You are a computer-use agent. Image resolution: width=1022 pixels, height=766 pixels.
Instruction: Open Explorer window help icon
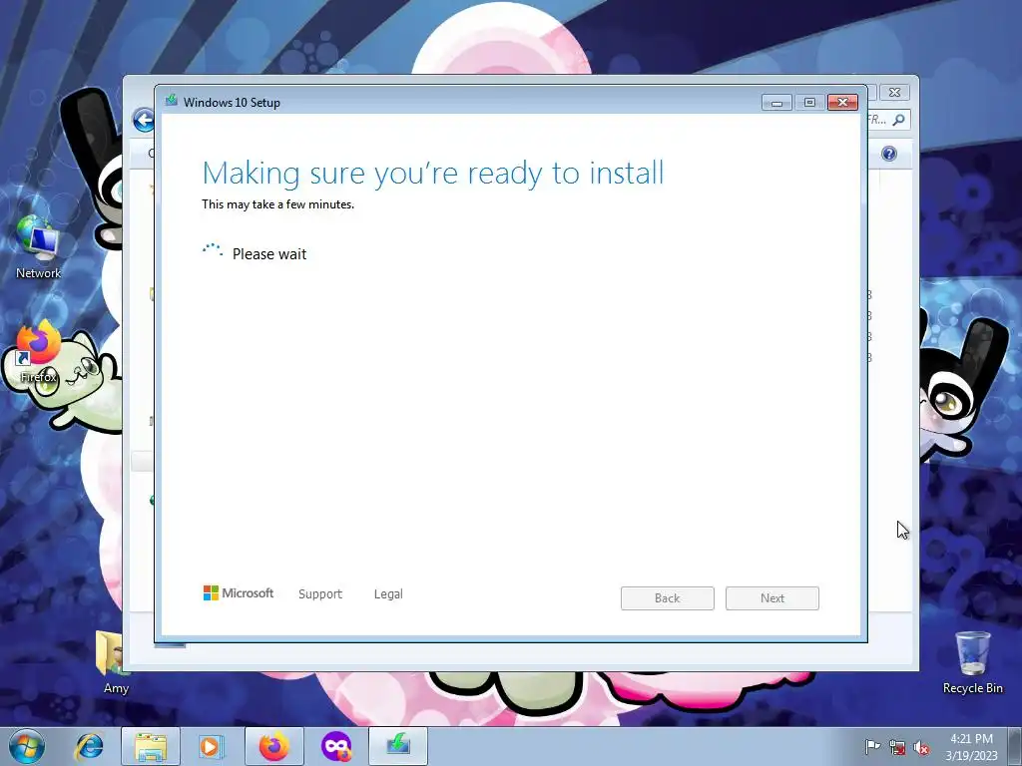pos(889,154)
